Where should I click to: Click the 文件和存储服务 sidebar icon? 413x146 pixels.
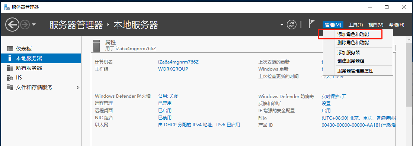[10, 87]
